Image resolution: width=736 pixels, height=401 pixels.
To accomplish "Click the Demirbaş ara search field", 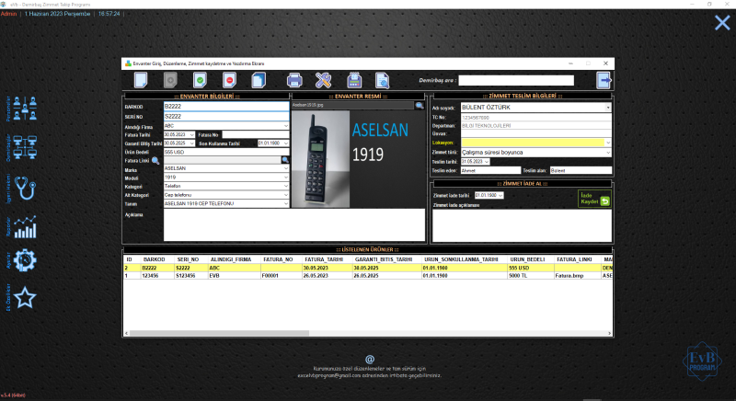I will tap(515, 81).
